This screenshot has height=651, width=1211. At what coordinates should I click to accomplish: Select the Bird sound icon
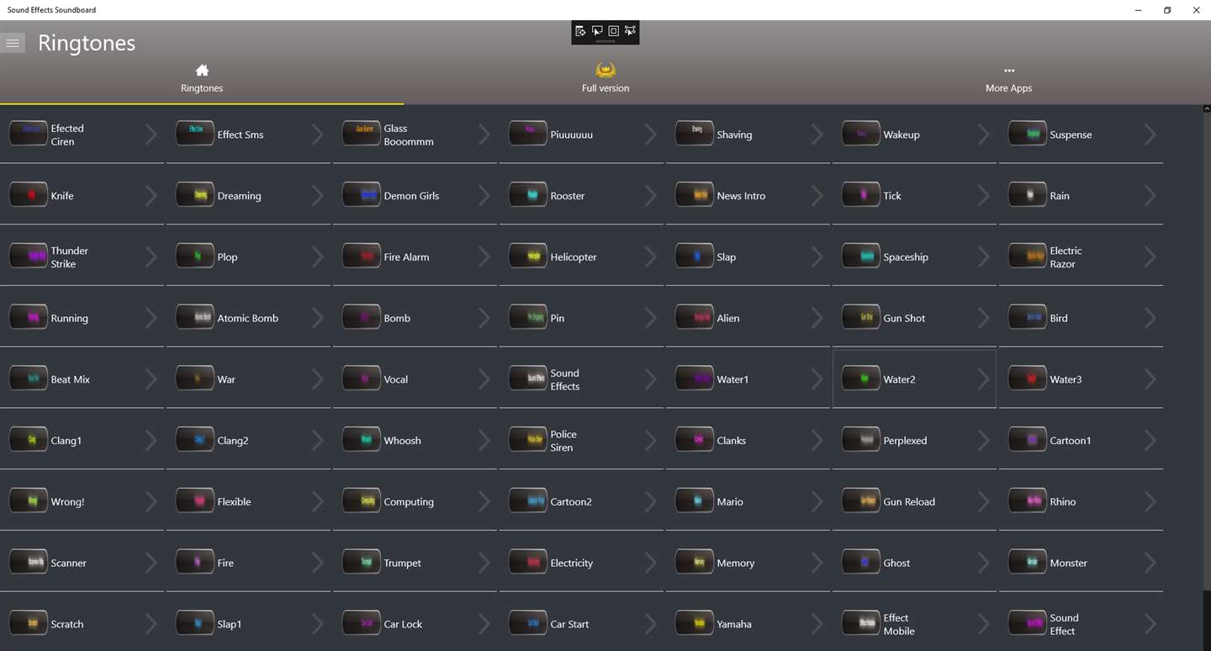(1028, 318)
